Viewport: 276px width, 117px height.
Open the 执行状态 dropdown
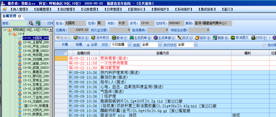click(196, 45)
